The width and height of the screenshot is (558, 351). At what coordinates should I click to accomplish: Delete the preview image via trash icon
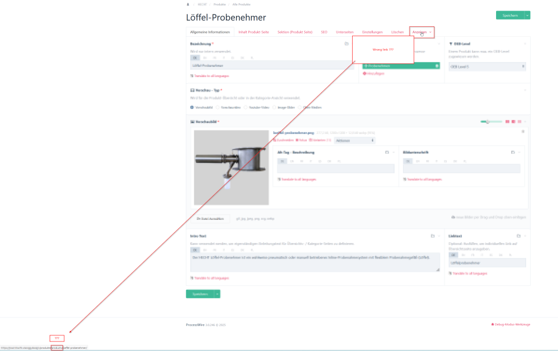tap(523, 132)
